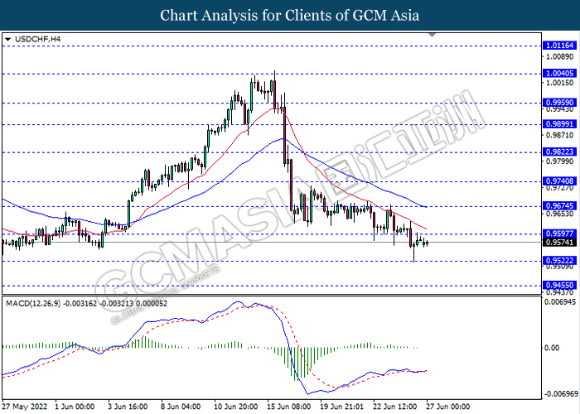Screen dimensions: 580x414
Task: Click the 27 May 2022 date label
Action: [25, 407]
